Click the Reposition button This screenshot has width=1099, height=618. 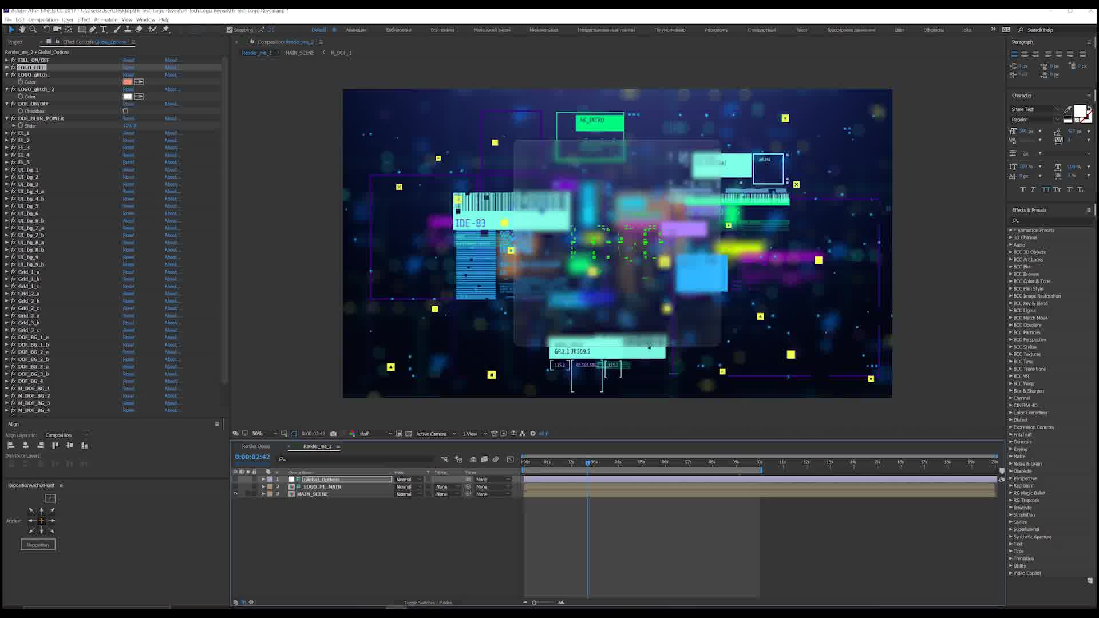pos(38,545)
